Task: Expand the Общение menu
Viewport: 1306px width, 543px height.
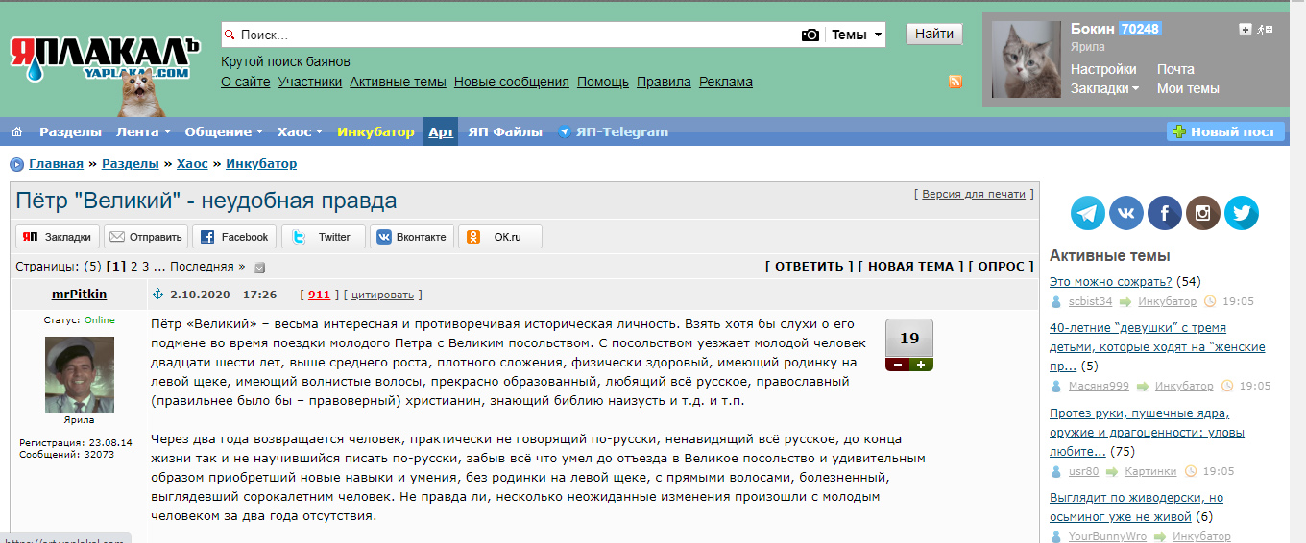Action: (x=224, y=131)
